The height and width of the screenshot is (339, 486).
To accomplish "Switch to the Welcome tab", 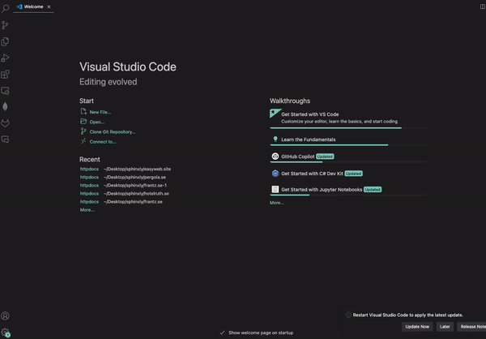I will pos(33,6).
